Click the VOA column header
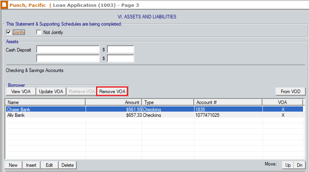Viewport: 309px width, 172px height. (x=283, y=102)
